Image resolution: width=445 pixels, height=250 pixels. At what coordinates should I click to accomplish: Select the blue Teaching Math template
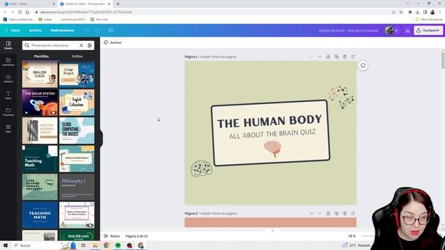tap(40, 215)
